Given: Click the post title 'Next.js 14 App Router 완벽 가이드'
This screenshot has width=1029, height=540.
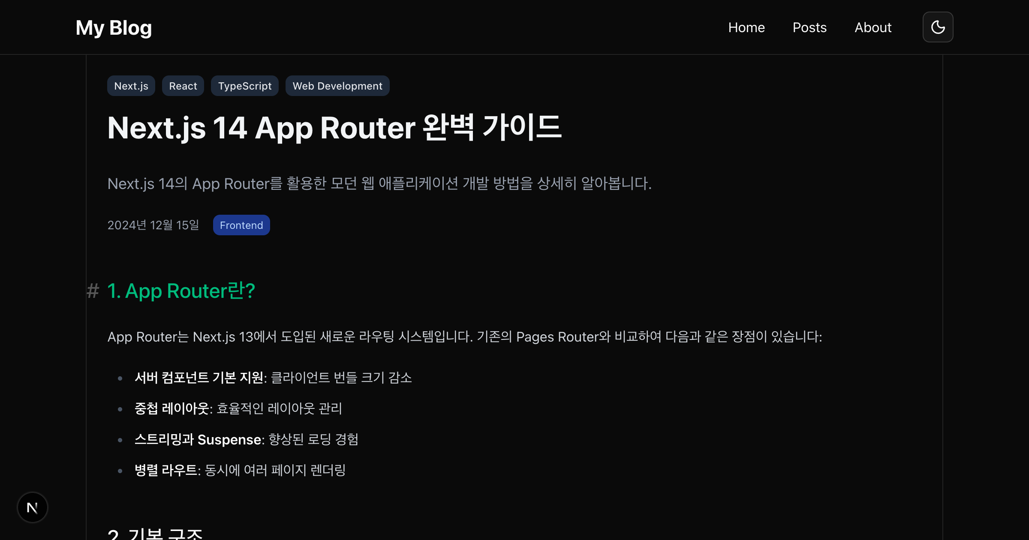Looking at the screenshot, I should 334,128.
